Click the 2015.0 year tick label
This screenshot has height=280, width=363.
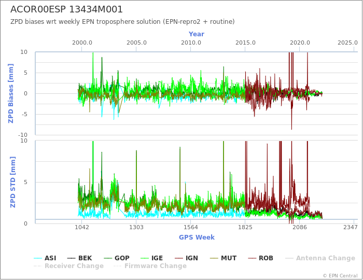245,43
